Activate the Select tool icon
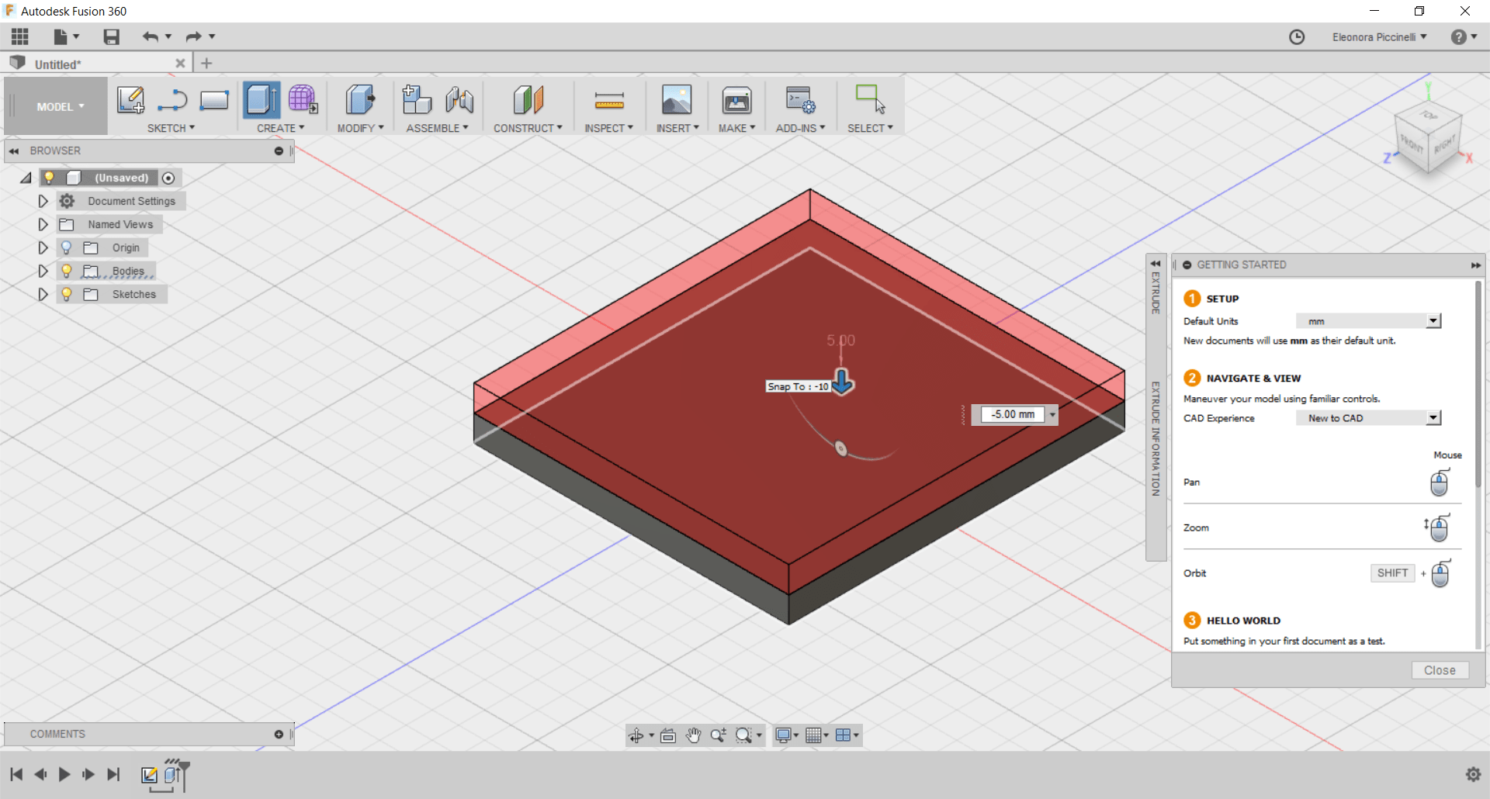Image resolution: width=1490 pixels, height=799 pixels. (870, 100)
